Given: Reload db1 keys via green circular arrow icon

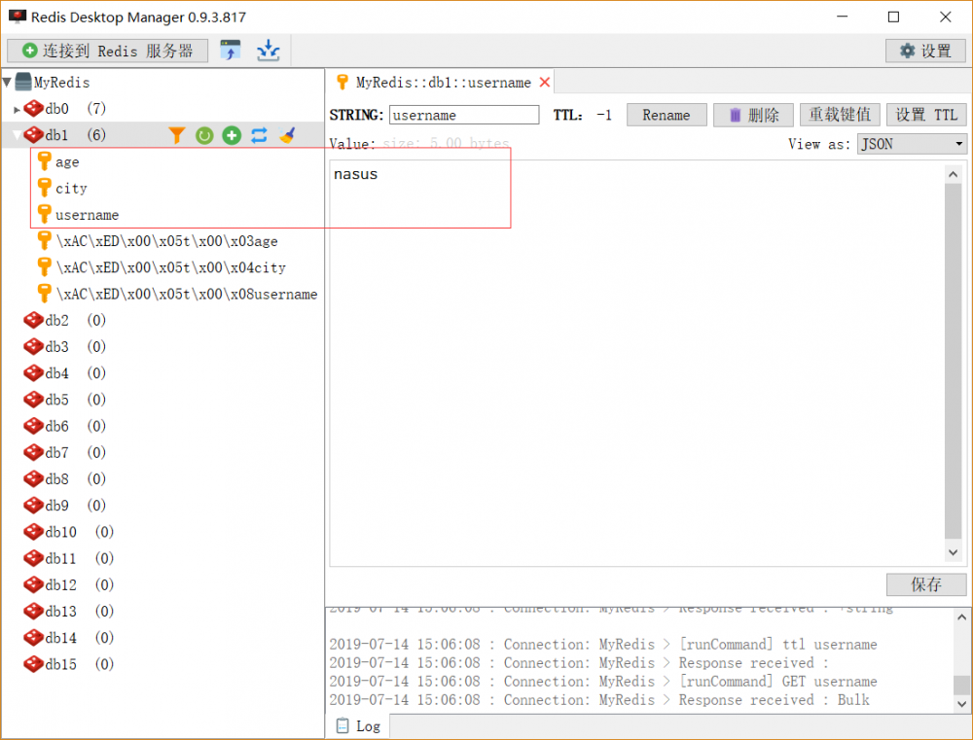Looking at the screenshot, I should 203,135.
